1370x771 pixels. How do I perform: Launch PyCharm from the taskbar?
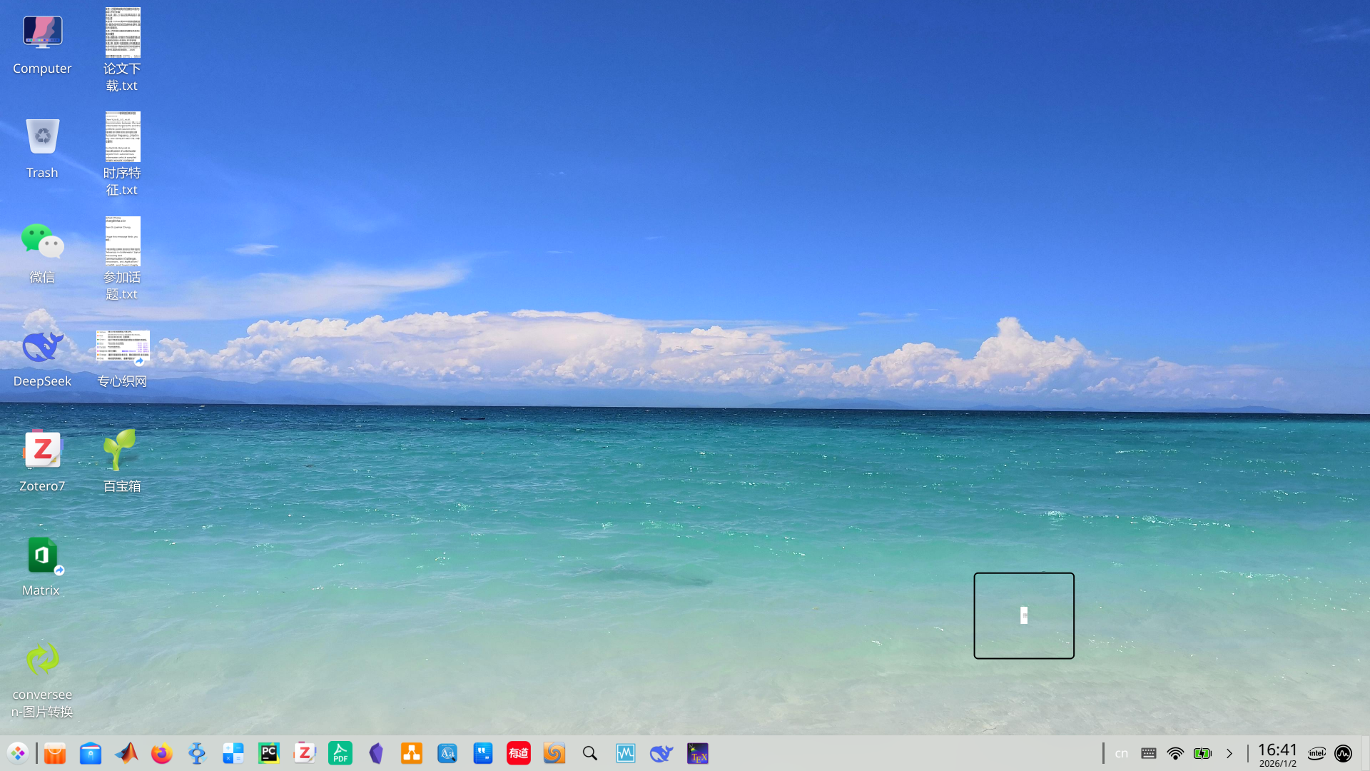[x=269, y=753]
